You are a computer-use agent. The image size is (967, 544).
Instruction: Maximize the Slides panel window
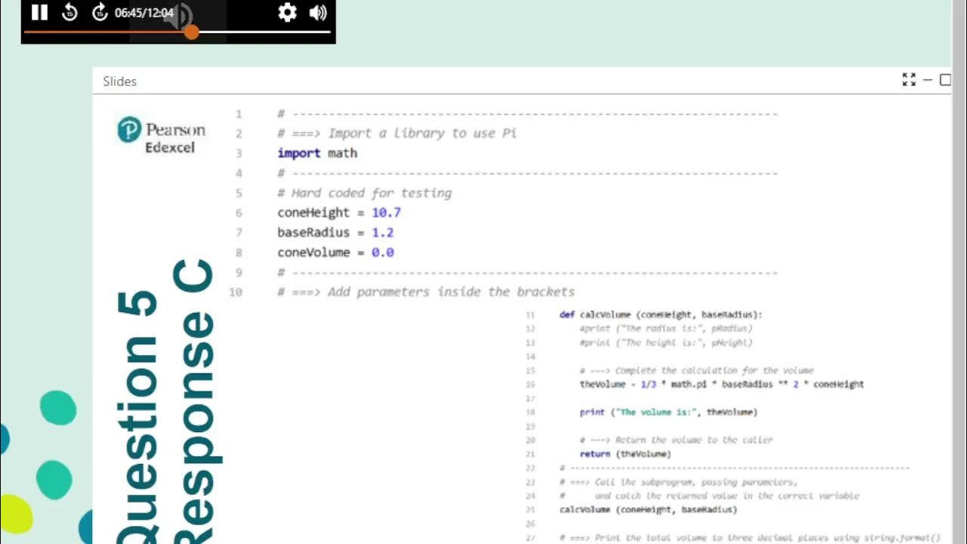pos(945,79)
